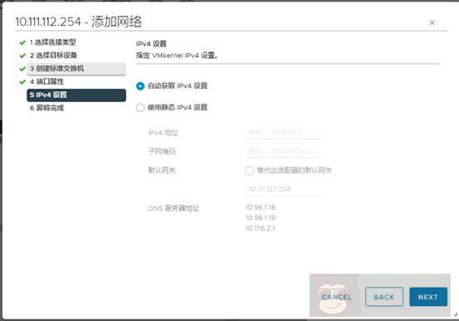Click checkmark icon beside step 2
This screenshot has width=459, height=321.
point(22,56)
